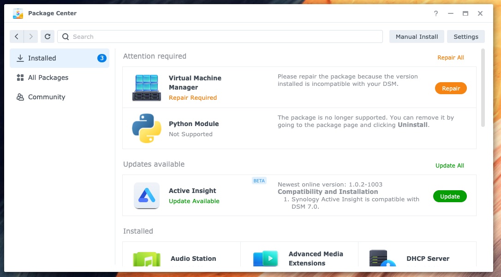The width and height of the screenshot is (501, 277).
Task: Open Package Center Settings
Action: point(466,36)
